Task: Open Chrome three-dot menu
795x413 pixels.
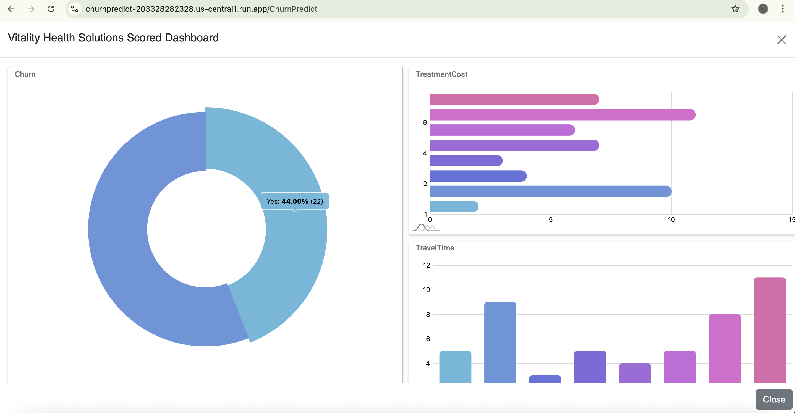Action: click(x=783, y=9)
